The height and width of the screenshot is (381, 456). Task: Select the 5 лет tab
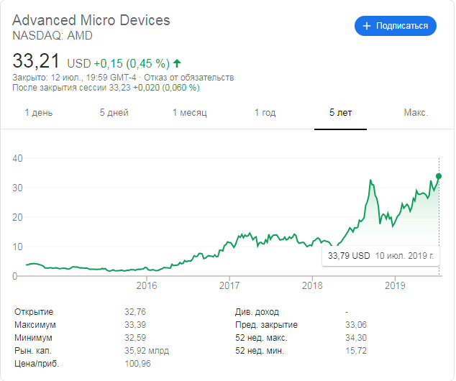[341, 113]
